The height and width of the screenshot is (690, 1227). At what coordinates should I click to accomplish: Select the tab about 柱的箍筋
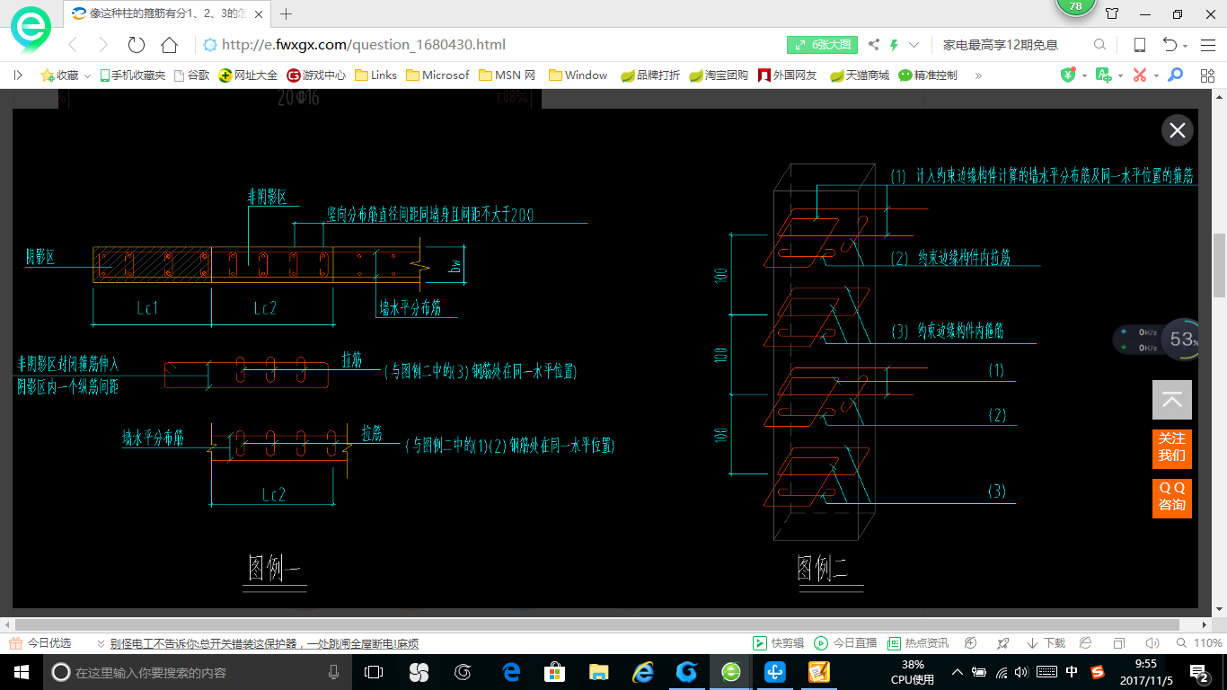166,13
